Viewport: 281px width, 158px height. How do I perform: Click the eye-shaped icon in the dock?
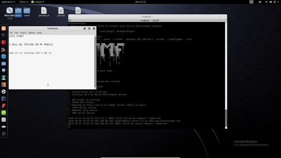[x=4, y=127]
